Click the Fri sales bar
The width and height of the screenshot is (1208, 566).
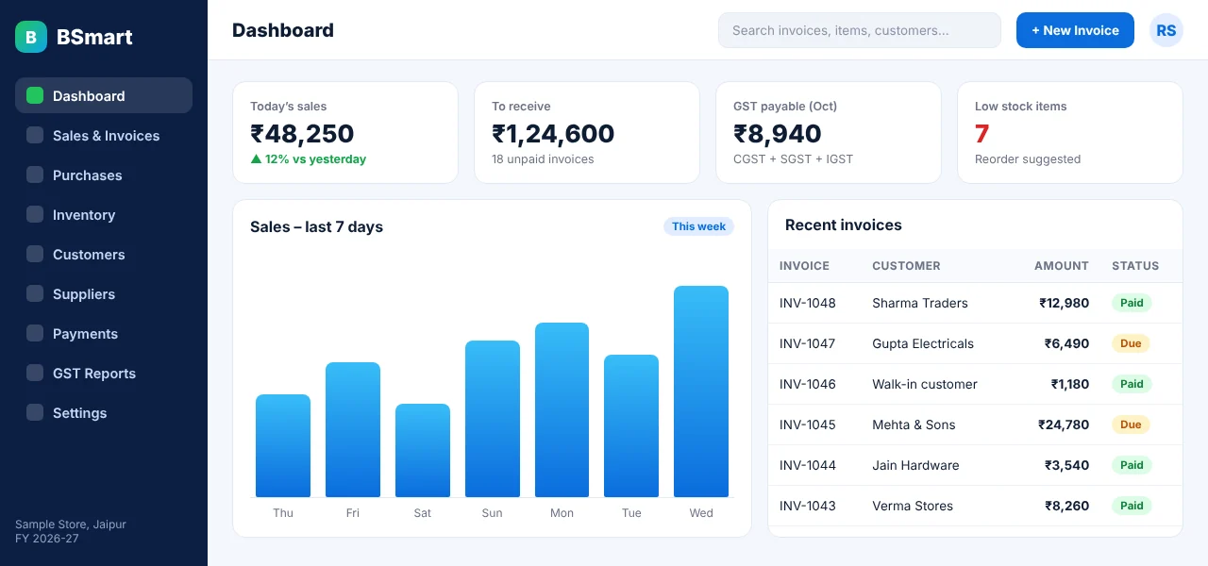[353, 429]
